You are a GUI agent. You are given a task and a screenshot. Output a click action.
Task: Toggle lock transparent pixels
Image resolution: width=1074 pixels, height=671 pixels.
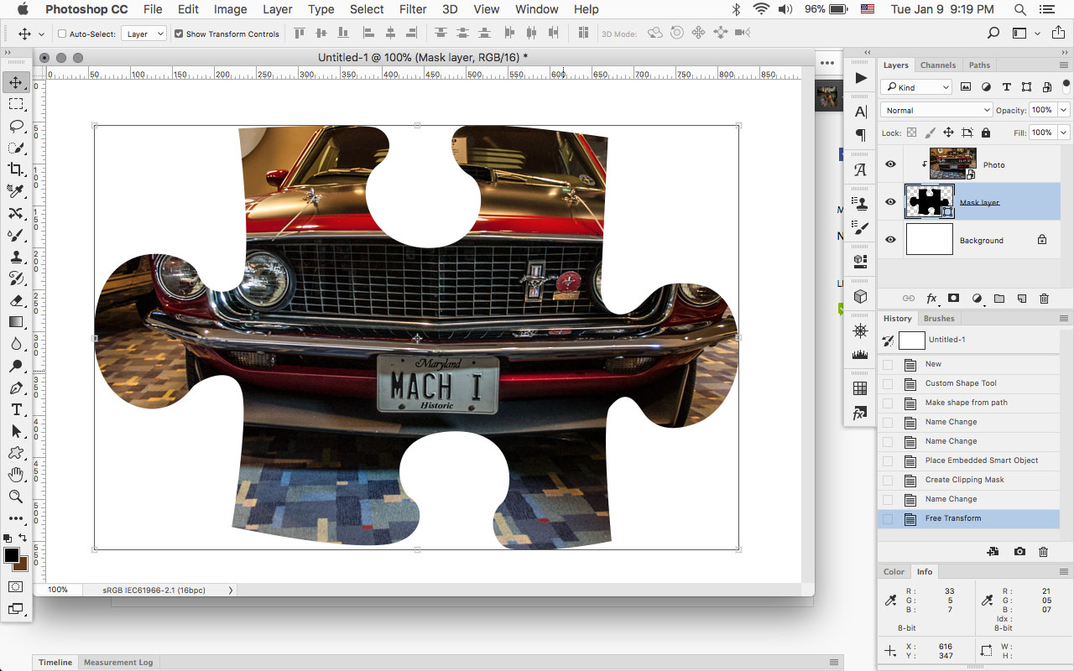click(x=912, y=133)
